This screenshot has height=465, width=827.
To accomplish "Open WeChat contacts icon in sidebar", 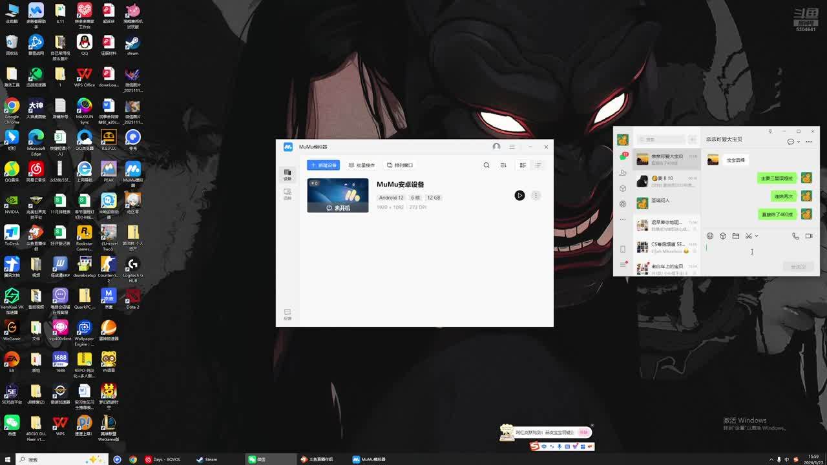I will click(623, 172).
